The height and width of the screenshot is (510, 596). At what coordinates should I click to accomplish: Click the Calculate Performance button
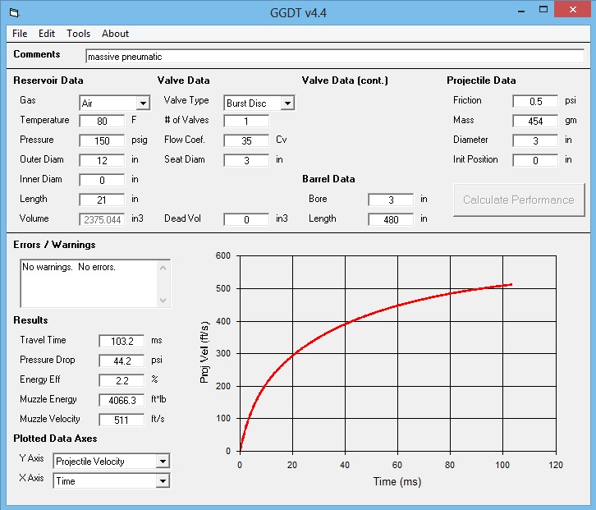click(518, 200)
